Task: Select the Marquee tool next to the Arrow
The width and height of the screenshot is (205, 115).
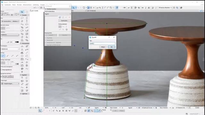Action: point(27,12)
